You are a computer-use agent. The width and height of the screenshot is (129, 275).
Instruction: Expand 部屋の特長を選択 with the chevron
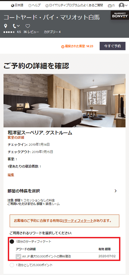point(116,191)
